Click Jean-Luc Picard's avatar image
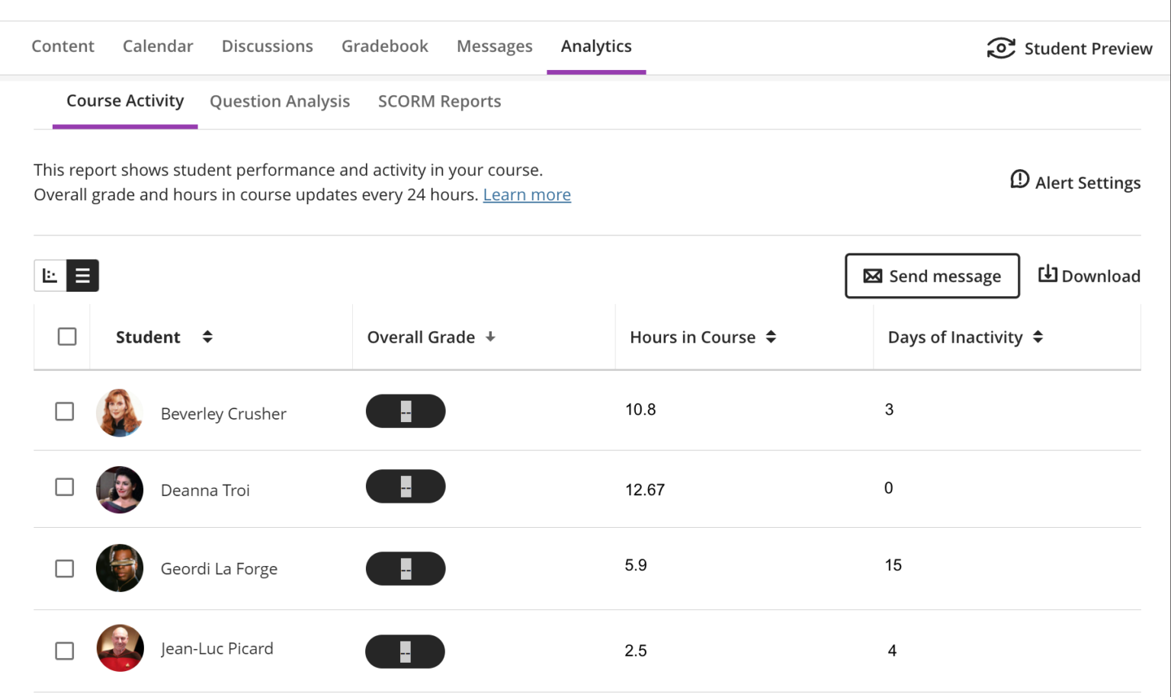 click(119, 649)
